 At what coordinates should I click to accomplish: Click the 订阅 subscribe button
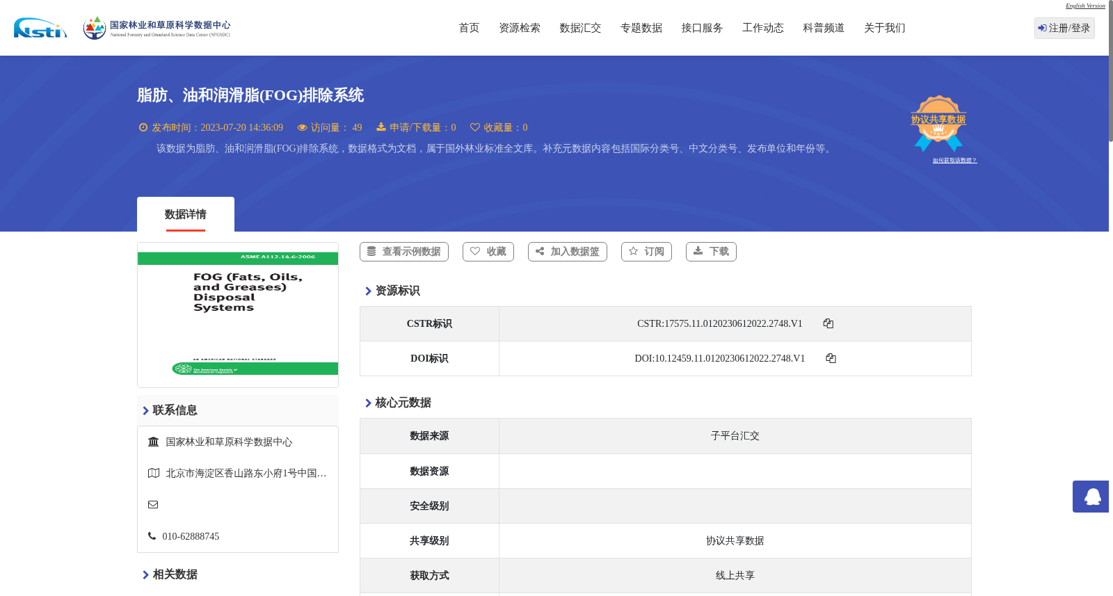pyautogui.click(x=646, y=252)
